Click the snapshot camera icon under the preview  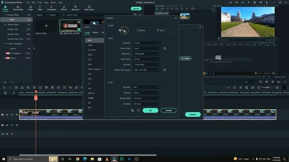266,82
